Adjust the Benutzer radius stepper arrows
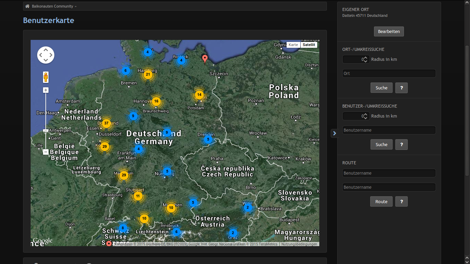The width and height of the screenshot is (470, 264). pyautogui.click(x=365, y=116)
